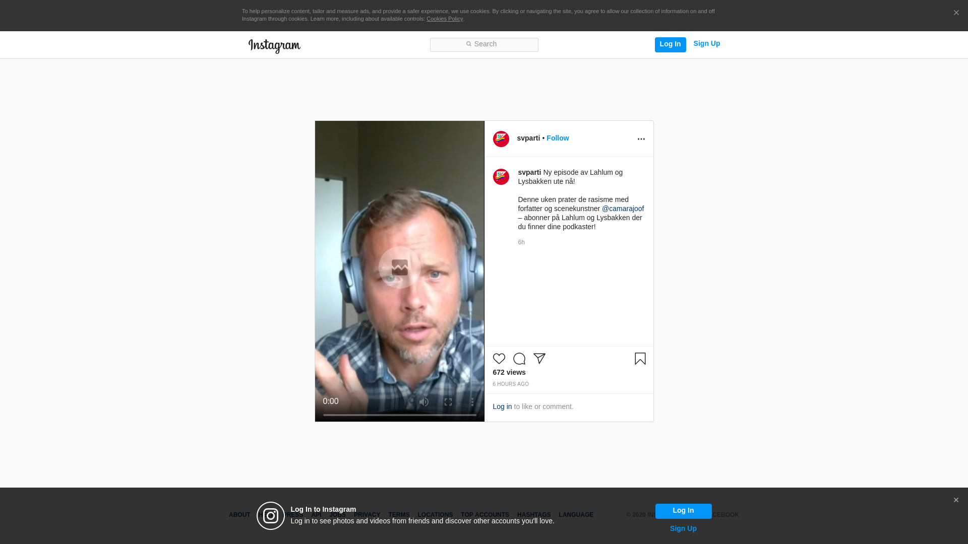Click the top Log In button

[670, 44]
